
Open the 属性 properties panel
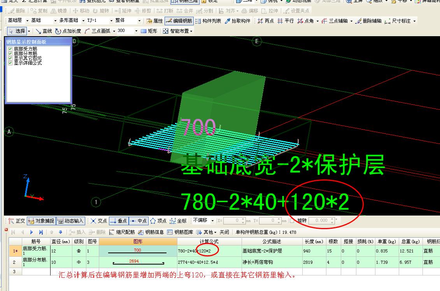pyautogui.click(x=154, y=21)
